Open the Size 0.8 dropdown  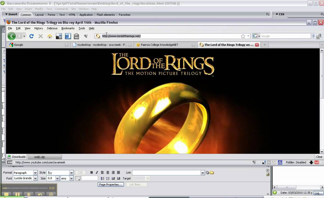coord(57,178)
